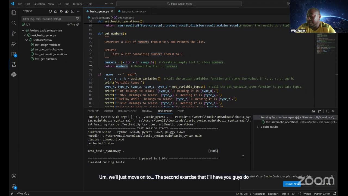Close the basic_syntax.py editor tab
The image size is (348, 196).
[112, 11]
